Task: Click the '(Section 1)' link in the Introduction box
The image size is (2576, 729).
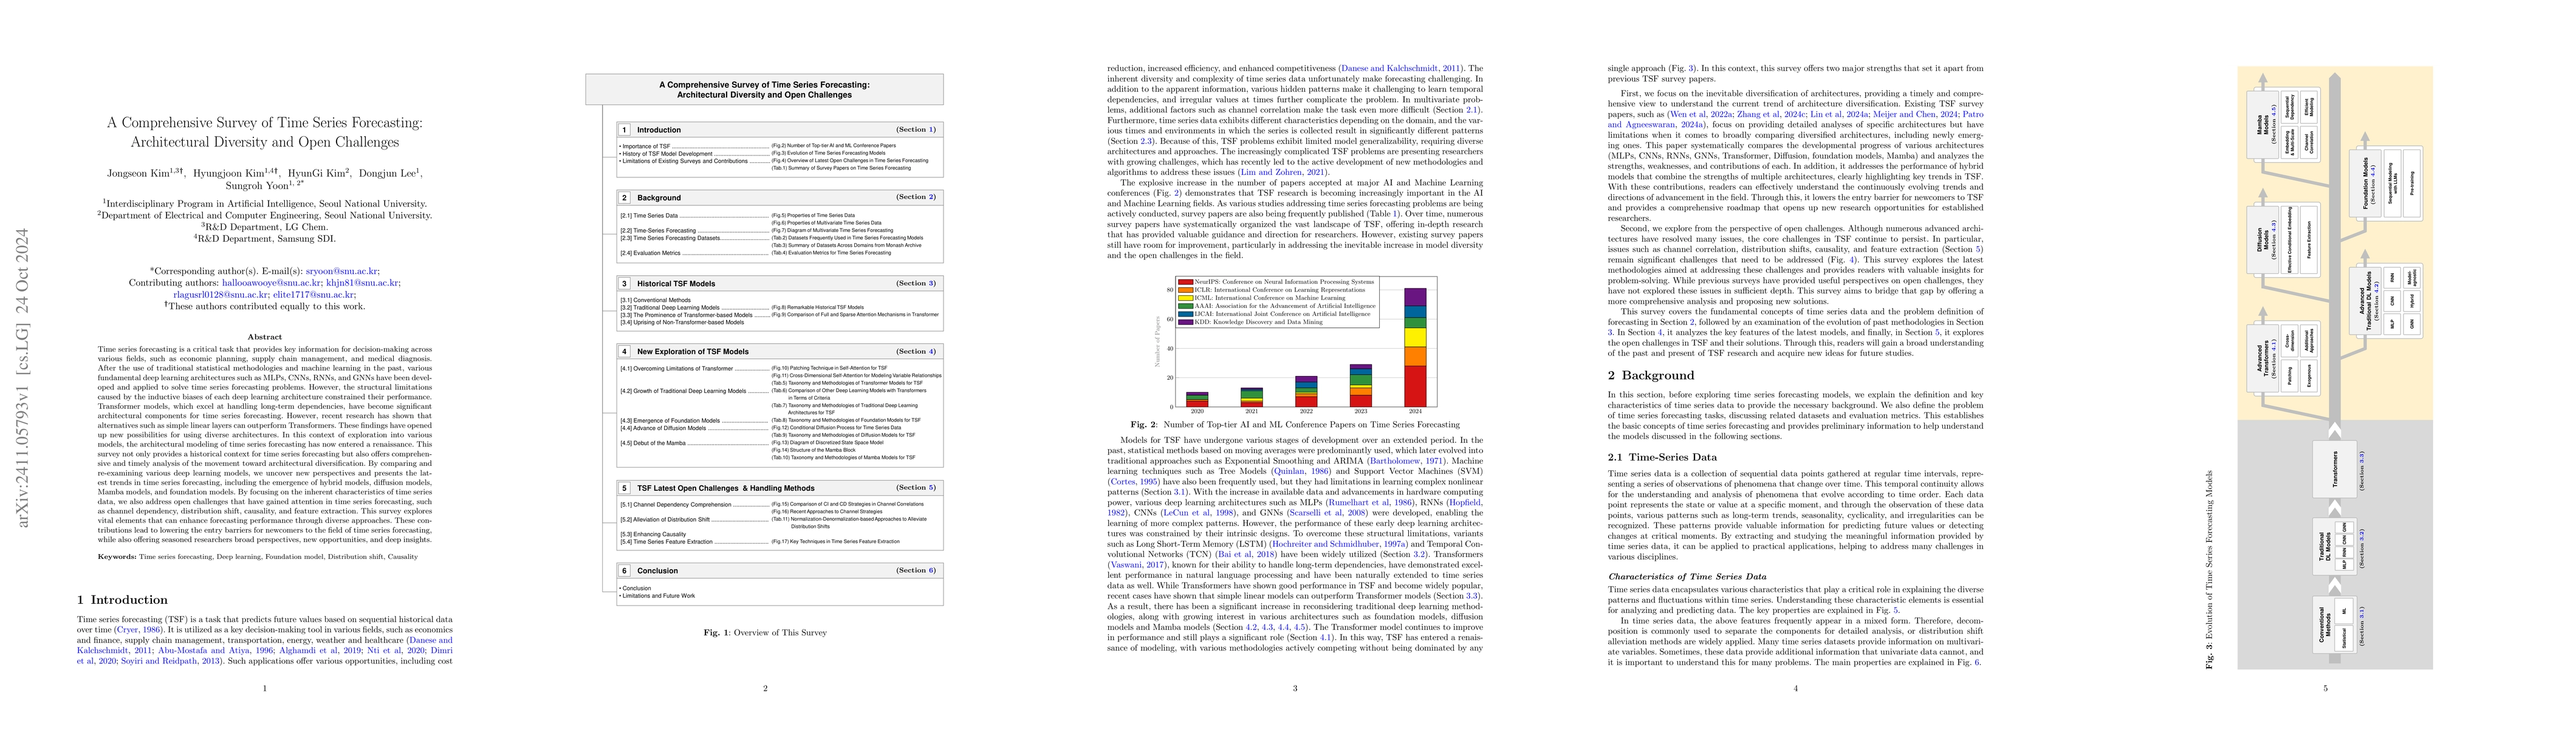Action: (916, 129)
